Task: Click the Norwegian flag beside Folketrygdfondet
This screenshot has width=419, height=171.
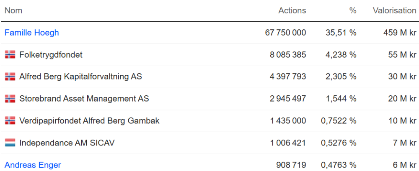Action: click(x=10, y=55)
